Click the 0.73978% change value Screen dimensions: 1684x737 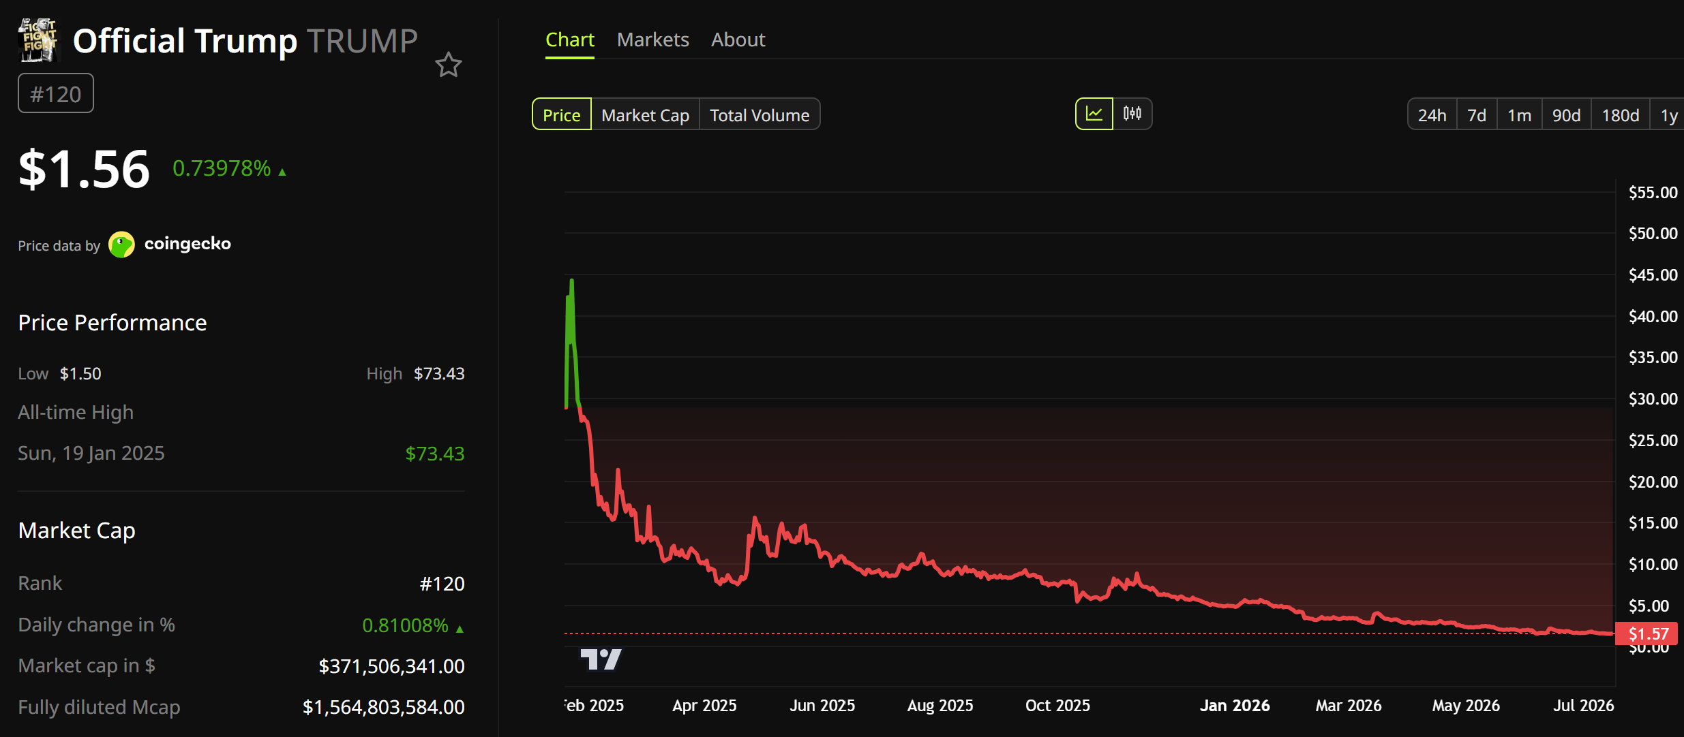click(x=222, y=168)
